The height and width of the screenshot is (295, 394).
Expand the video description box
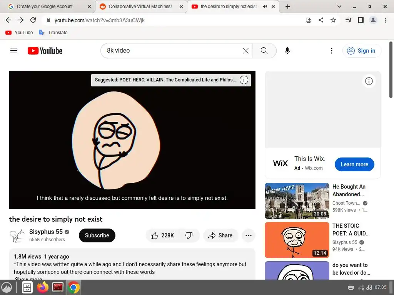click(132, 264)
